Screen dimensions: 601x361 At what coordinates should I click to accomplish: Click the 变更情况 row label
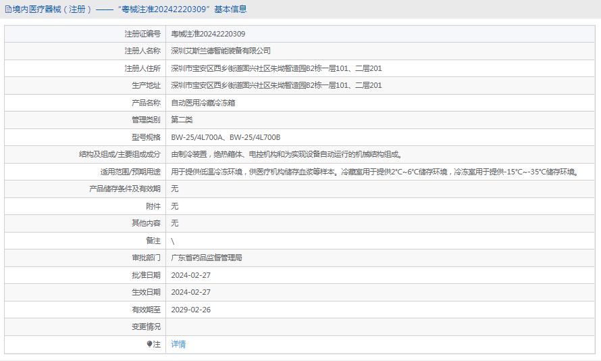[x=147, y=327]
